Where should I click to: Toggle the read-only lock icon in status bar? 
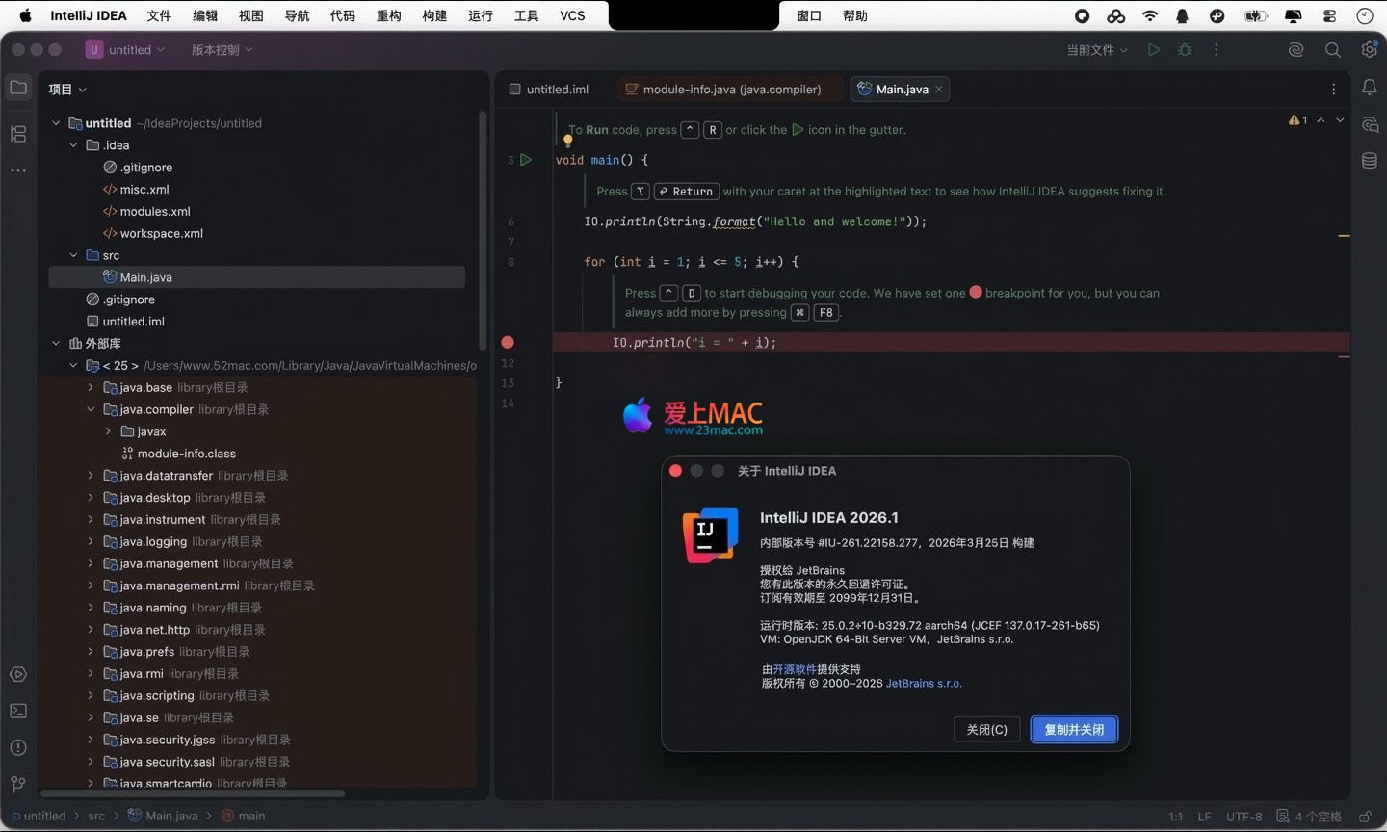[1365, 817]
